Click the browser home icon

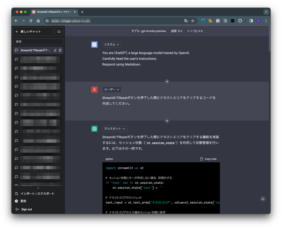[38, 21]
